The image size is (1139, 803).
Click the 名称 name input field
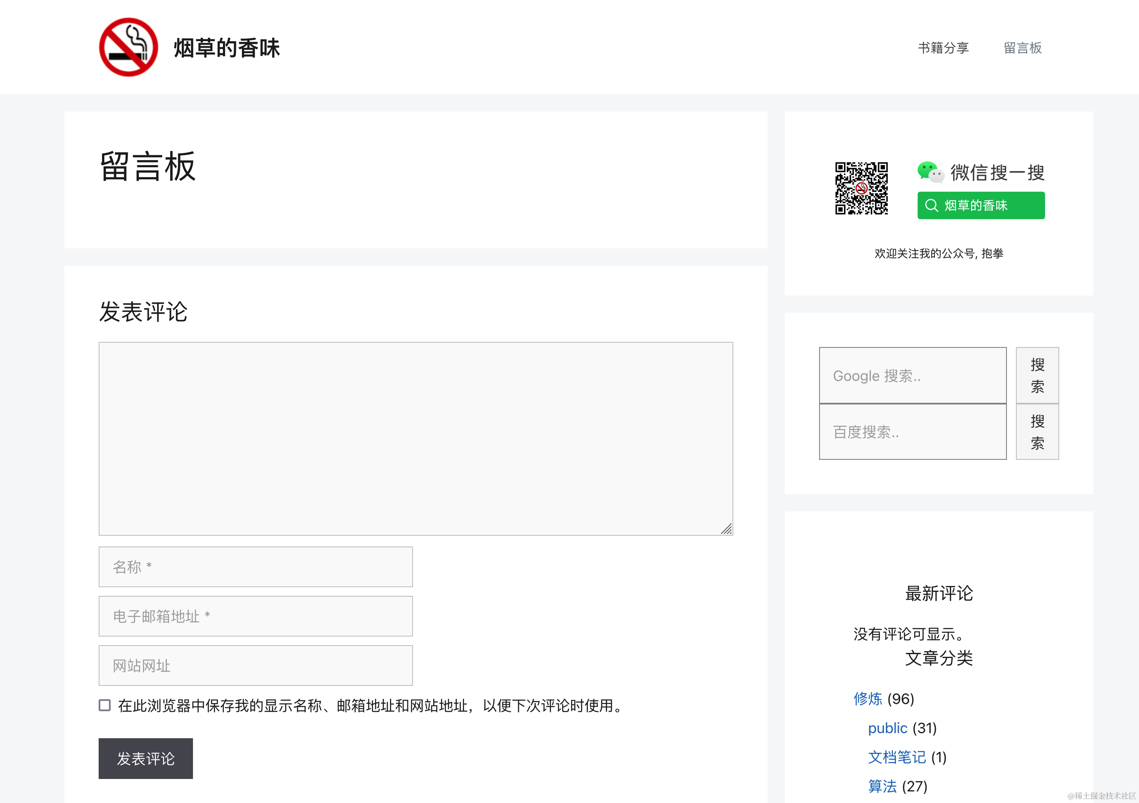pos(256,567)
